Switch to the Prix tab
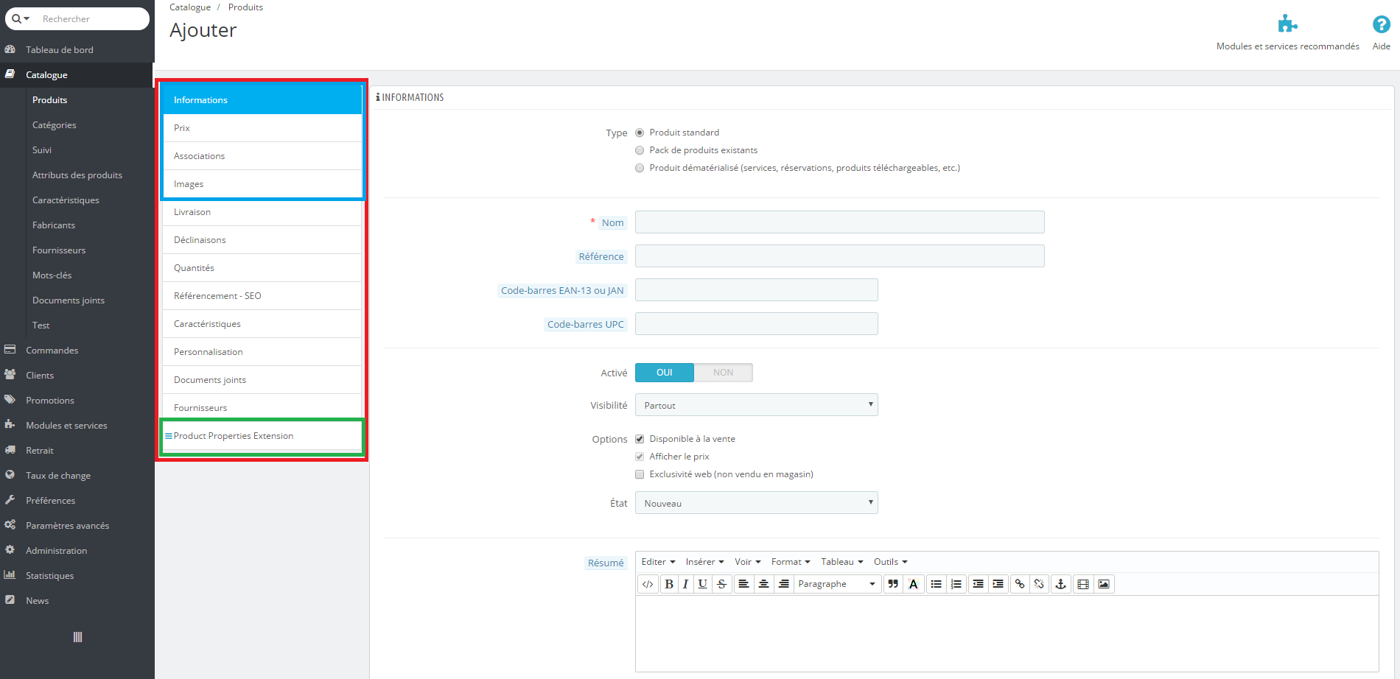The image size is (1400, 679). coord(262,128)
